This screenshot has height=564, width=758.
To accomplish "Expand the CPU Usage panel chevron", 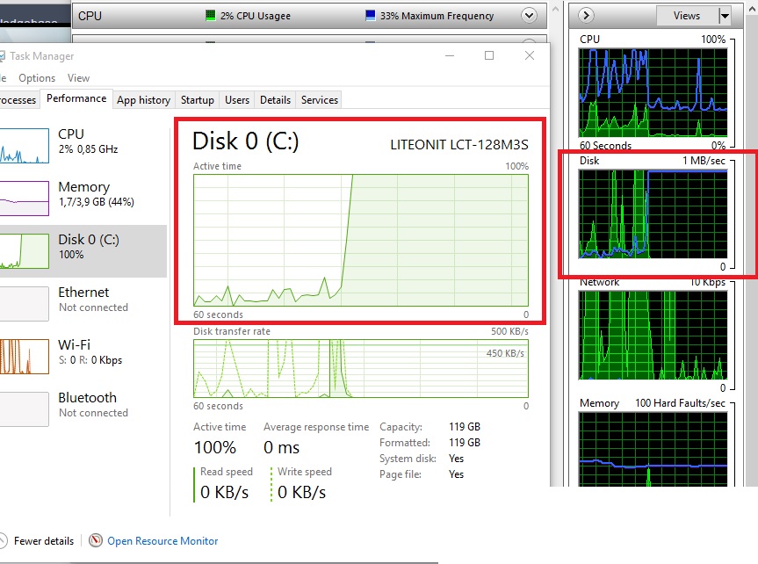I will [527, 15].
